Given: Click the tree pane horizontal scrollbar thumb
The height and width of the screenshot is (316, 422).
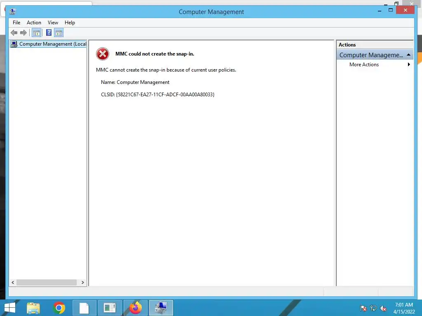Looking at the screenshot, I should pyautogui.click(x=47, y=282).
